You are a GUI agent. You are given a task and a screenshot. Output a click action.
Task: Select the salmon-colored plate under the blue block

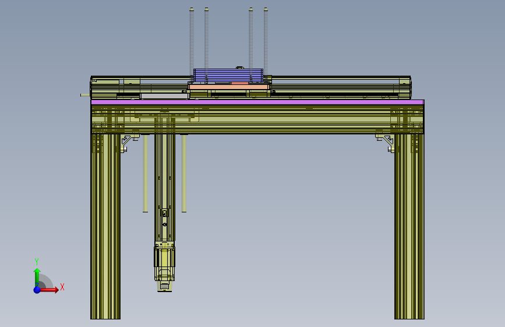pyautogui.click(x=228, y=87)
